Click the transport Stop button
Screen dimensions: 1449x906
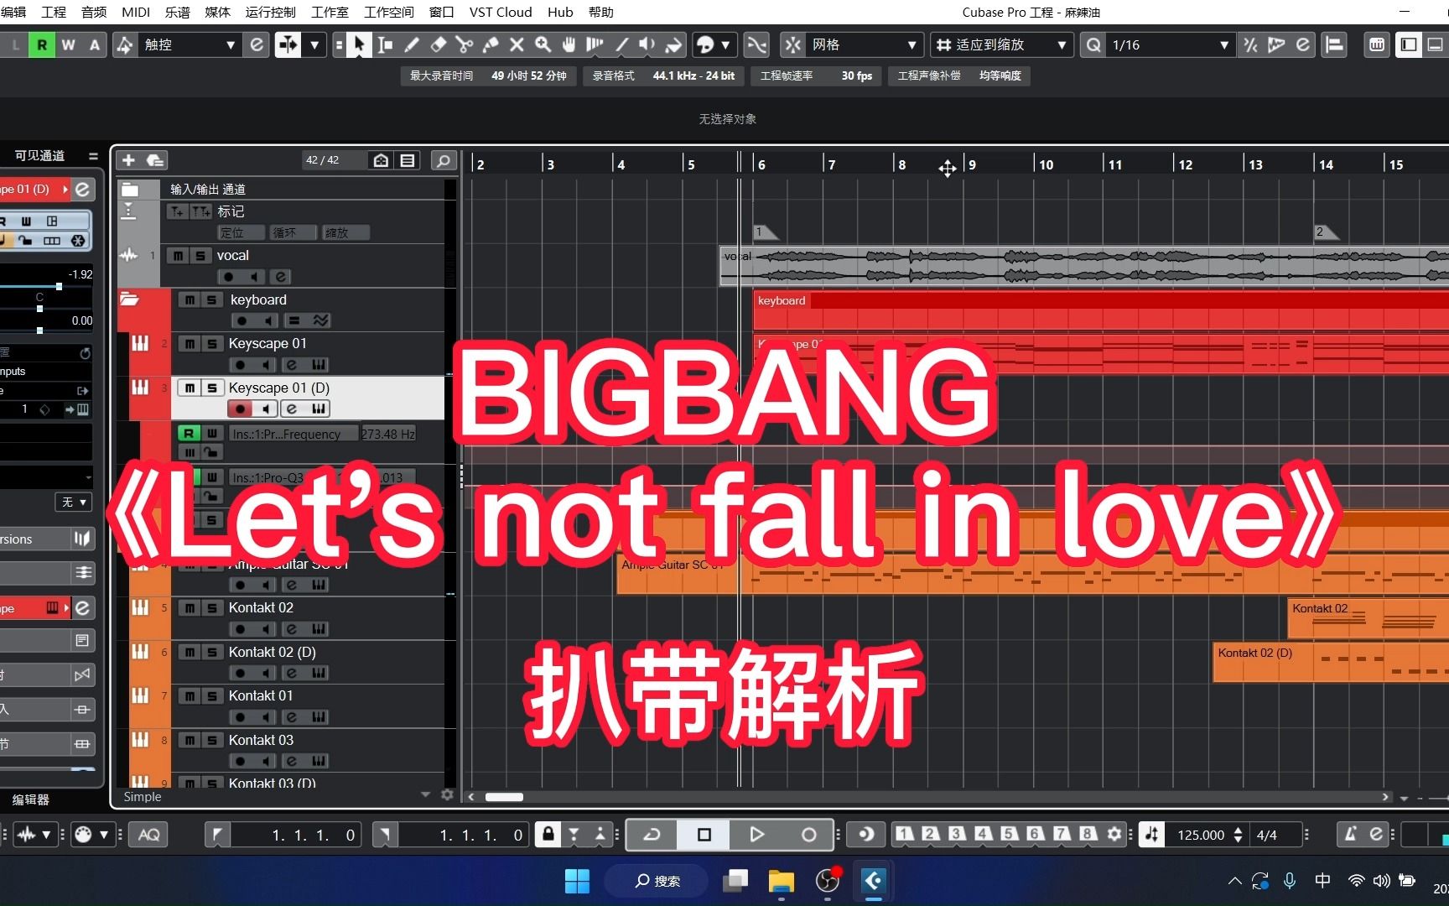tap(704, 834)
